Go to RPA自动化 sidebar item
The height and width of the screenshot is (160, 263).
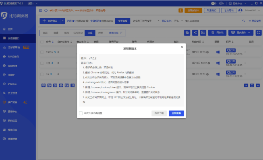click(x=13, y=57)
